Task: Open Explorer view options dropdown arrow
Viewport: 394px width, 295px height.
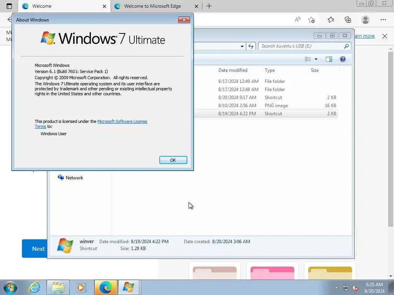Action: [x=316, y=59]
